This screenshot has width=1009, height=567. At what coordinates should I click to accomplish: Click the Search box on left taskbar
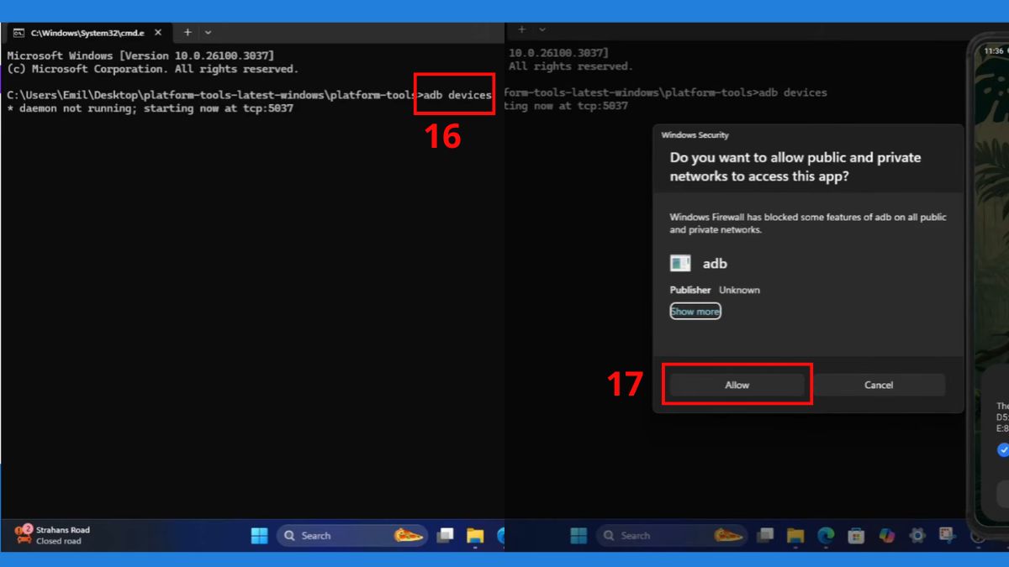pyautogui.click(x=351, y=535)
